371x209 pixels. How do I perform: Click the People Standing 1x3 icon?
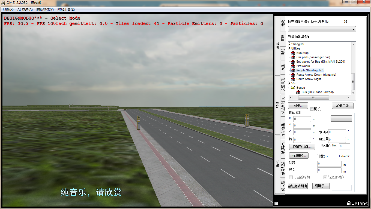[293, 70]
